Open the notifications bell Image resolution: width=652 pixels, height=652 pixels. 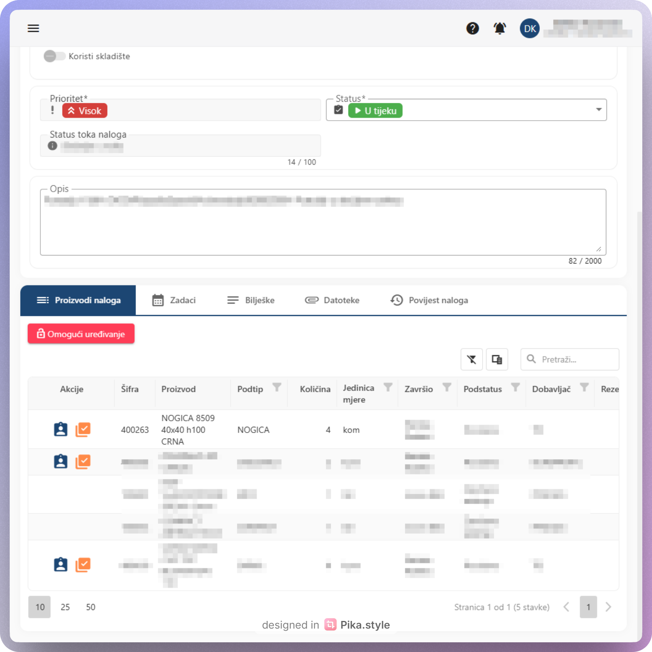pyautogui.click(x=499, y=28)
